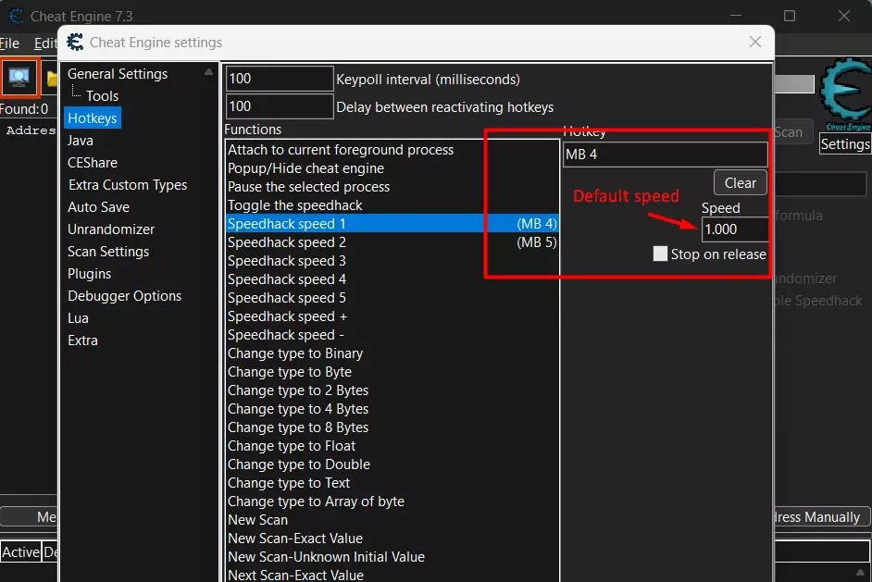
Task: Select General Settings in the sidebar
Action: pyautogui.click(x=118, y=74)
